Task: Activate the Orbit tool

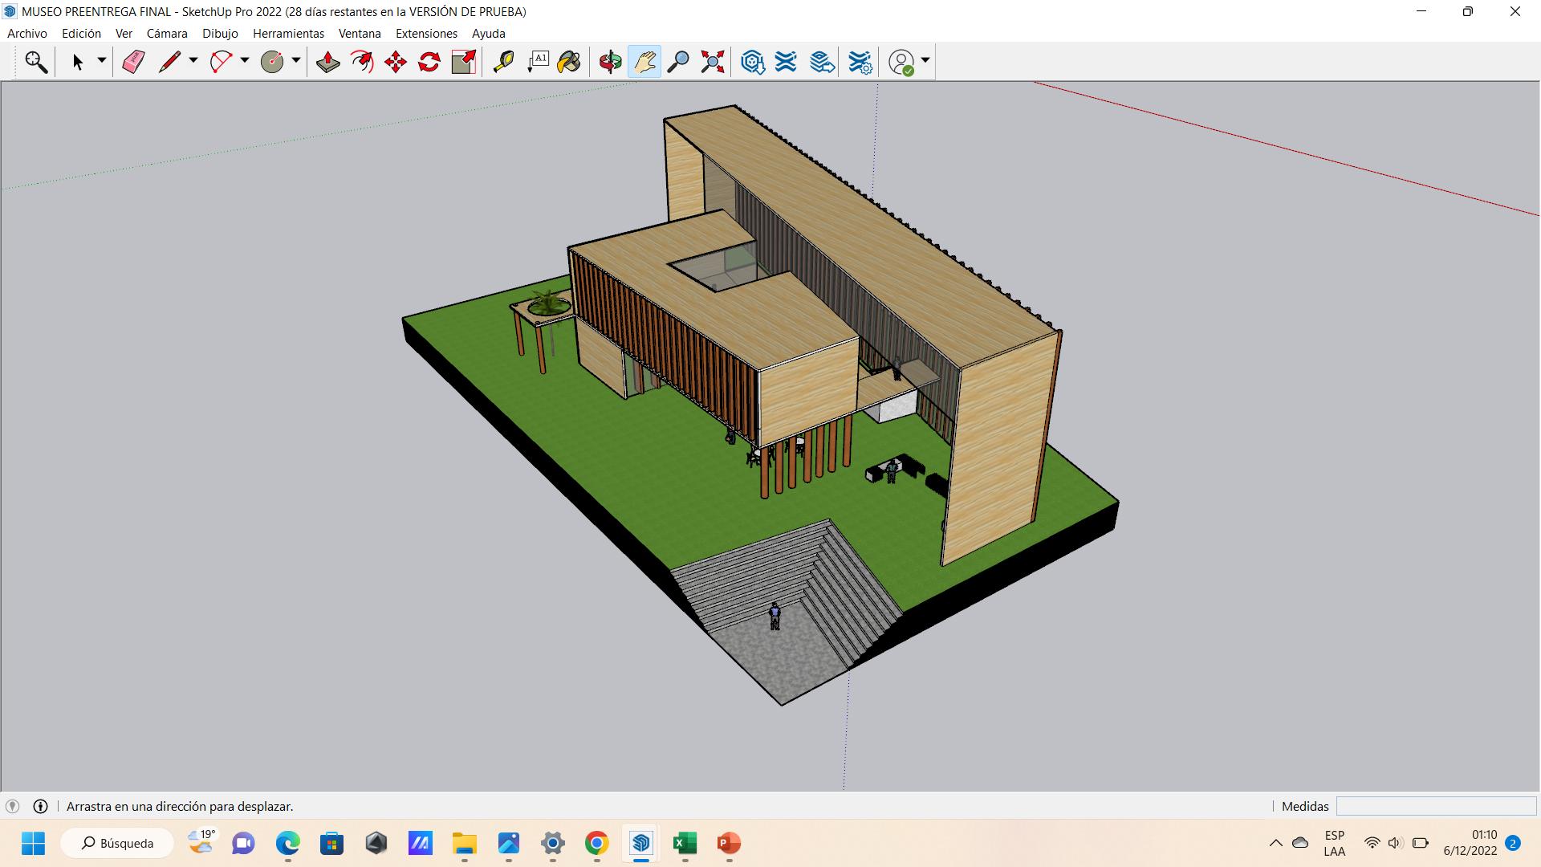Action: tap(610, 62)
